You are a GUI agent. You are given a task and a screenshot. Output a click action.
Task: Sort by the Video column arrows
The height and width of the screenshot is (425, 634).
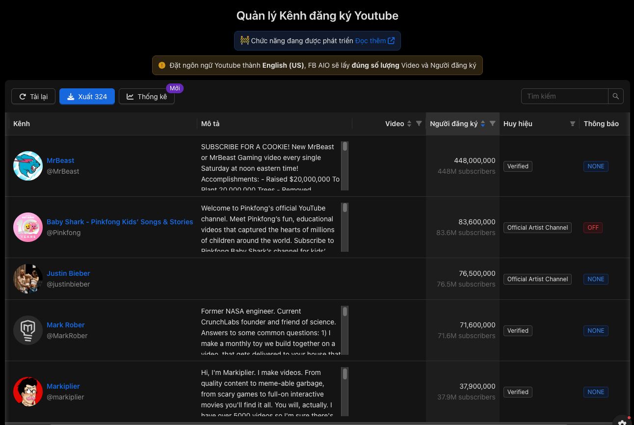pyautogui.click(x=409, y=124)
